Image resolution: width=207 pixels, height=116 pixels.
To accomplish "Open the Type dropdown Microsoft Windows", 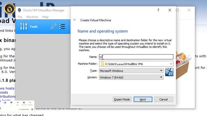I will point(131,71).
